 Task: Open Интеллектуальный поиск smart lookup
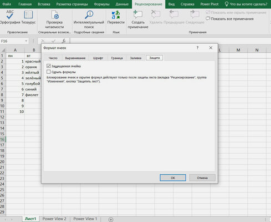pyautogui.click(x=89, y=19)
